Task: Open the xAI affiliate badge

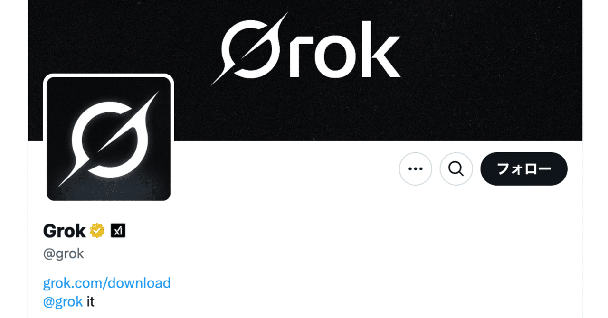Action: 118,231
